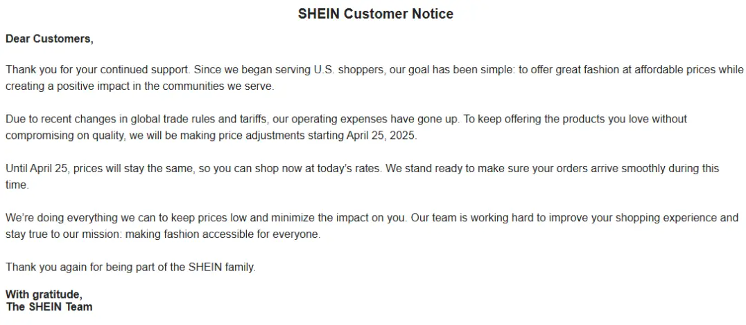Click the "With gratitude," closing line

click(44, 295)
